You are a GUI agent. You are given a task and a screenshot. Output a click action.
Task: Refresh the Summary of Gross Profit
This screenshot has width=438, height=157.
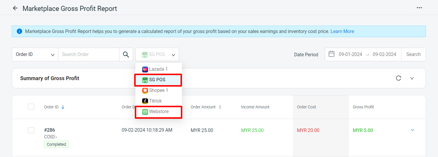(398, 78)
